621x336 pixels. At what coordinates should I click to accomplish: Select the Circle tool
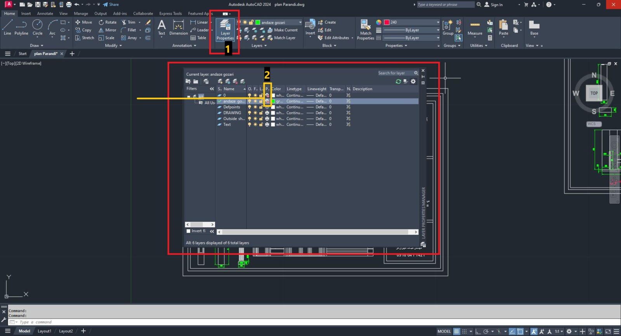(37, 28)
